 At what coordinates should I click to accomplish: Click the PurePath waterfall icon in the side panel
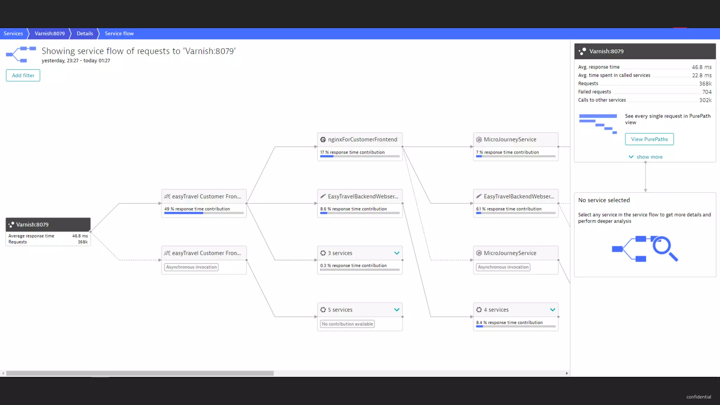pyautogui.click(x=598, y=124)
